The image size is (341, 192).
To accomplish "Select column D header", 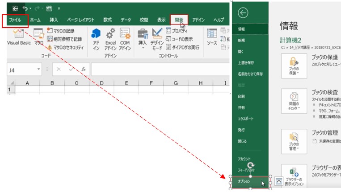I will pos(101,83).
